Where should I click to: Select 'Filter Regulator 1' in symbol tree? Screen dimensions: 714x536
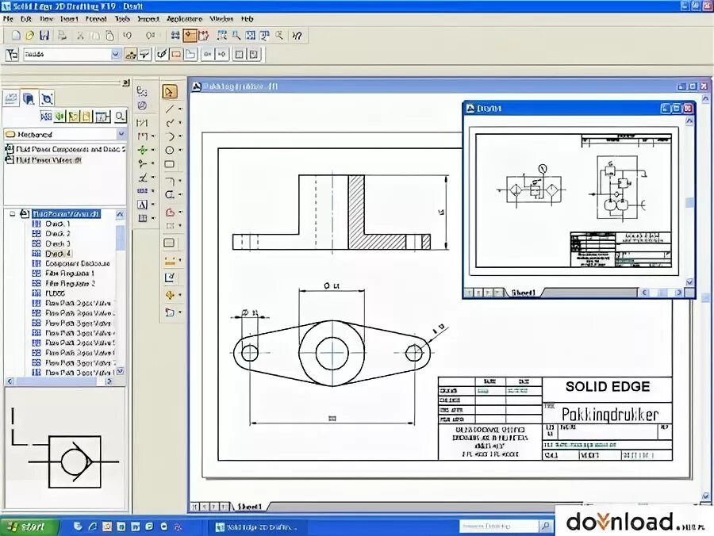pyautogui.click(x=70, y=274)
